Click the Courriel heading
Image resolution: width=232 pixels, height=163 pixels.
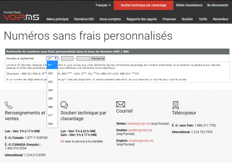pyautogui.click(x=124, y=111)
